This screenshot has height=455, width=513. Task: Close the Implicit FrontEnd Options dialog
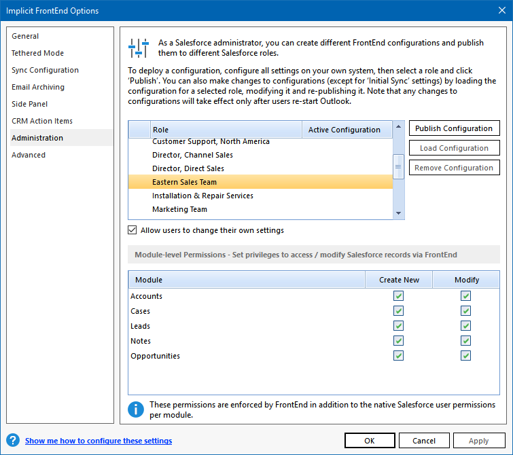pyautogui.click(x=497, y=10)
